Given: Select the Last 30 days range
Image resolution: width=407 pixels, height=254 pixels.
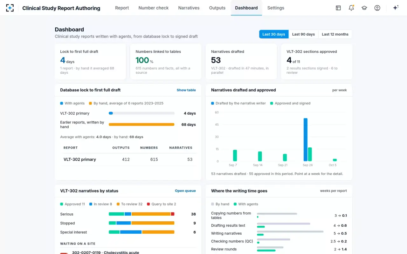Looking at the screenshot, I should point(274,34).
